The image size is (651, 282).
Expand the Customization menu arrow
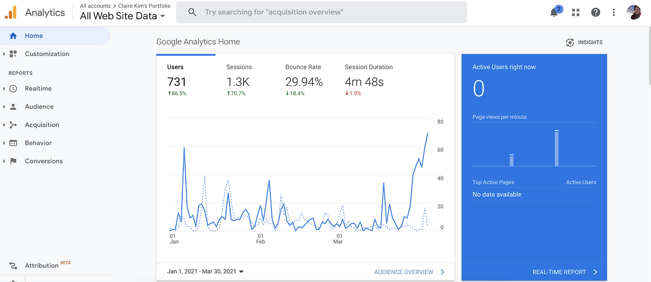point(4,54)
